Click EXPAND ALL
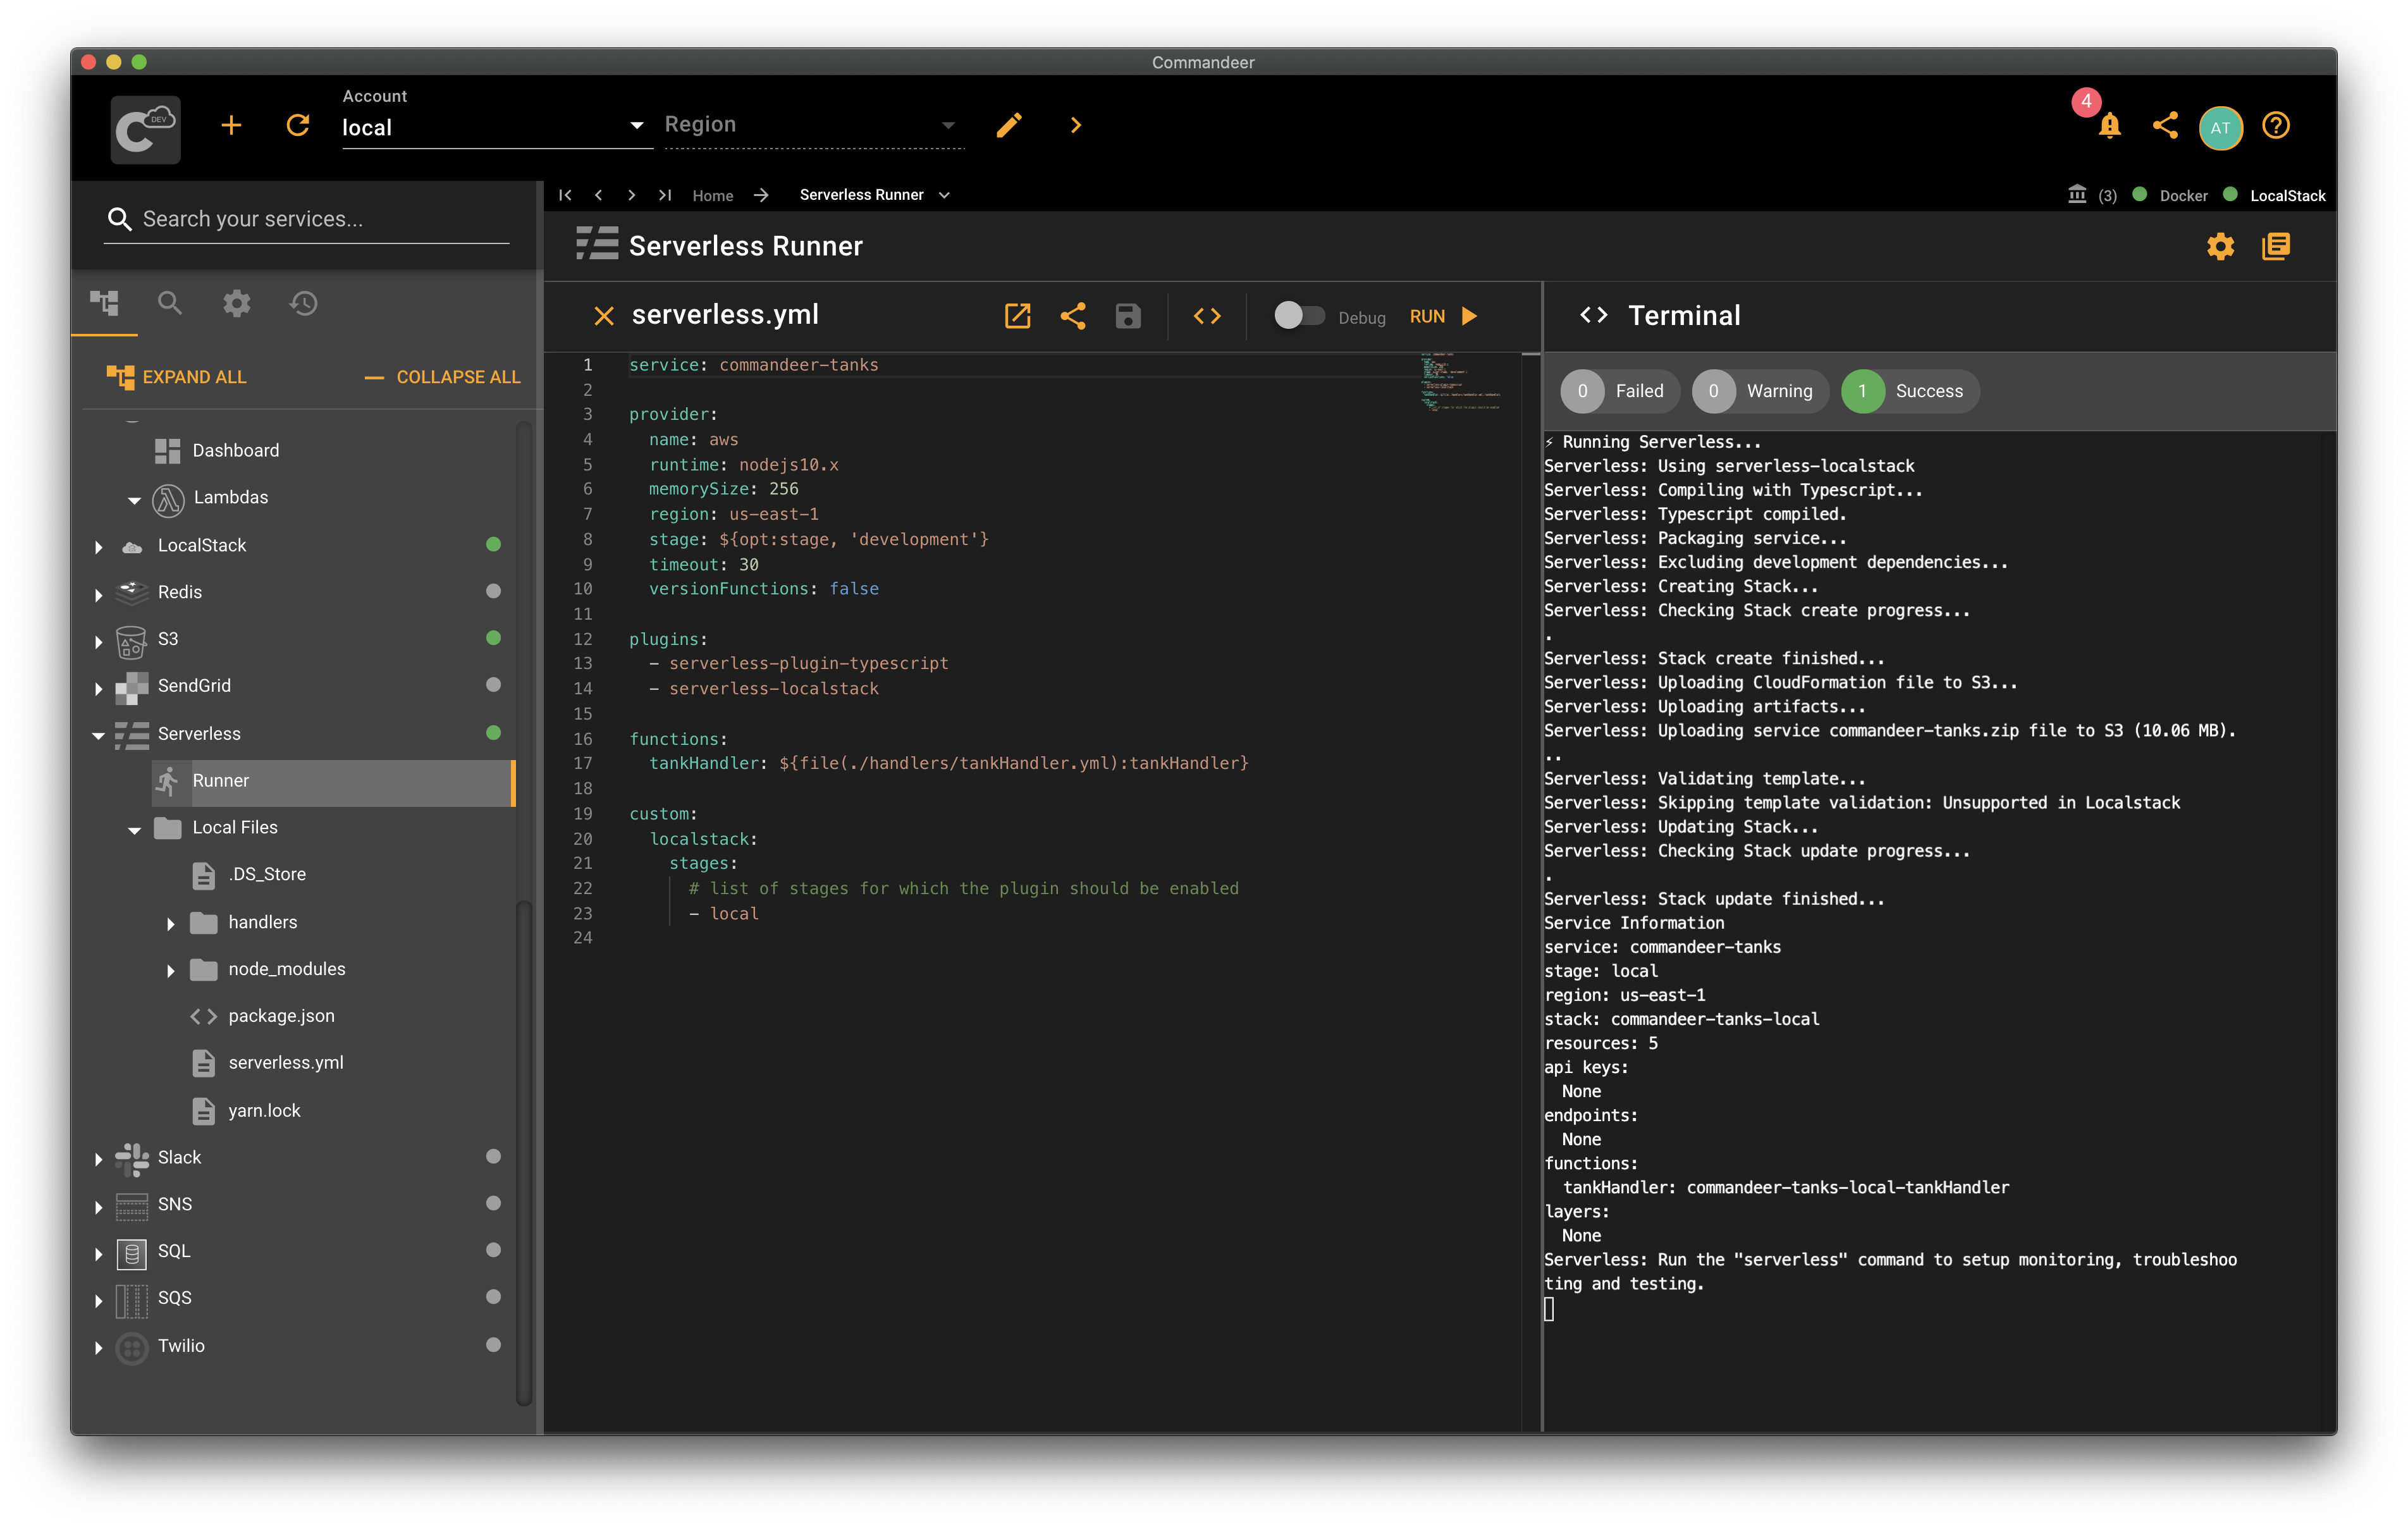This screenshot has width=2408, height=1529. tap(176, 377)
